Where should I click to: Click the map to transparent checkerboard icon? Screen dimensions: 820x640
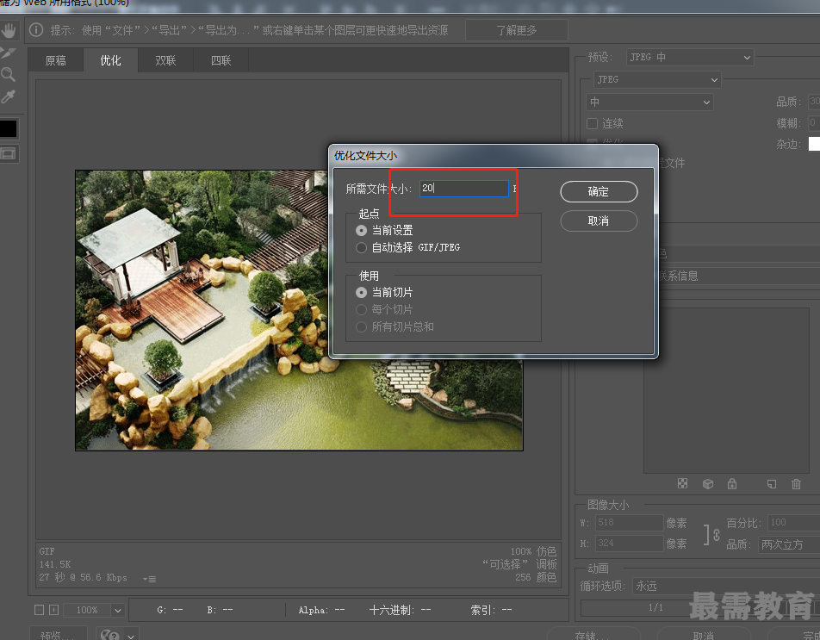(682, 483)
